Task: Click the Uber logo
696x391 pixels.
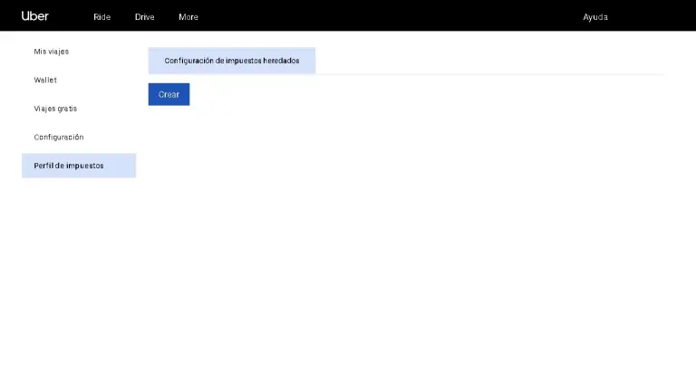Action: click(35, 16)
